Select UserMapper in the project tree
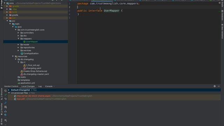Image resolution: width=224 pixels, height=126 pixels. 32,42
